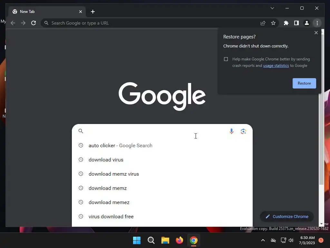Open the network status tray icon
The width and height of the screenshot is (330, 248).
click(283, 240)
